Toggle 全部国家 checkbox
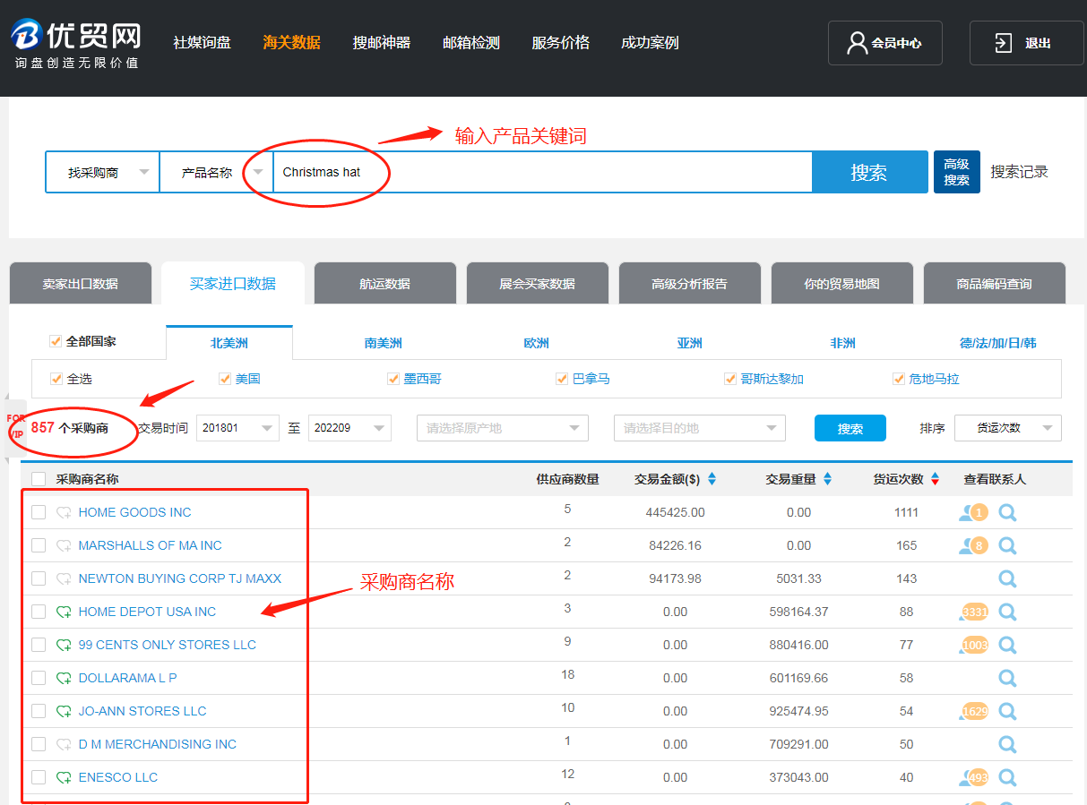The width and height of the screenshot is (1087, 805). pyautogui.click(x=56, y=341)
